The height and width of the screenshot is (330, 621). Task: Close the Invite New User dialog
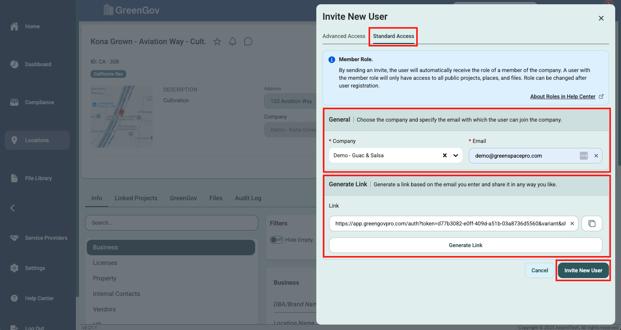click(601, 18)
